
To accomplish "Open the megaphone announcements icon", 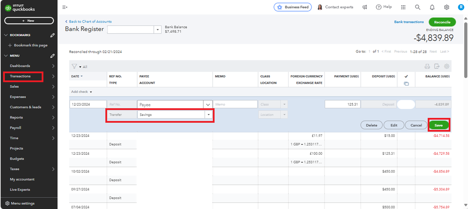I will coord(364,7).
